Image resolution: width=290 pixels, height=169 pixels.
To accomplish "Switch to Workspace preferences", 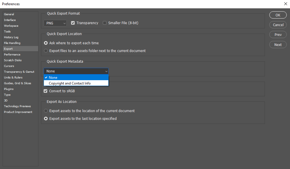I will pyautogui.click(x=11, y=26).
